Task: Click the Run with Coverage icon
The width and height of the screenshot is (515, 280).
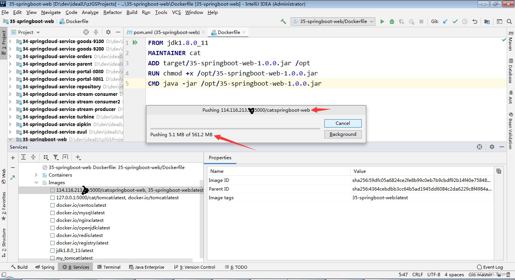Action: pos(402,22)
